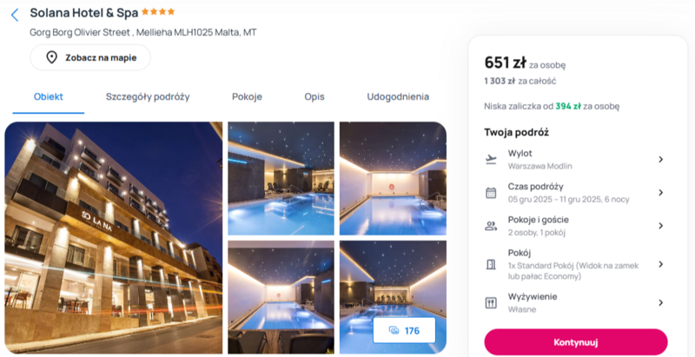Click the airplane departure icon
The height and width of the screenshot is (357, 695).
coord(491,160)
